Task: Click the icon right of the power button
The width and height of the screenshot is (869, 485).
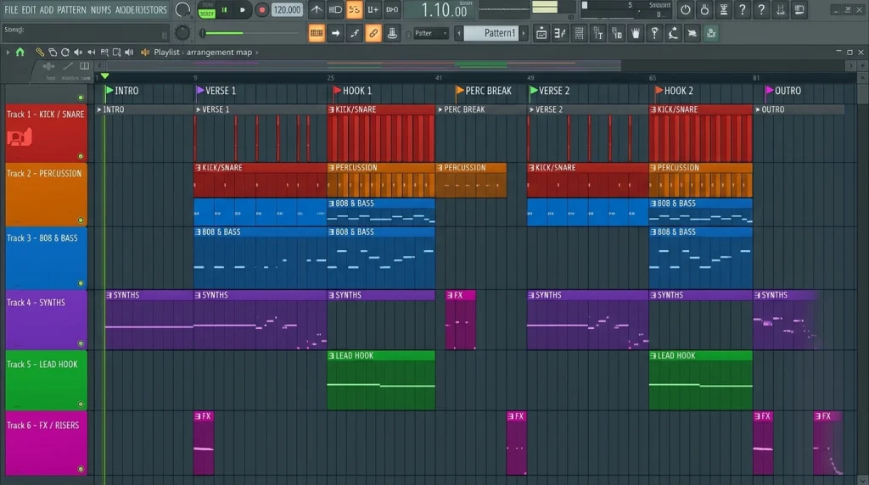Action: pyautogui.click(x=704, y=9)
